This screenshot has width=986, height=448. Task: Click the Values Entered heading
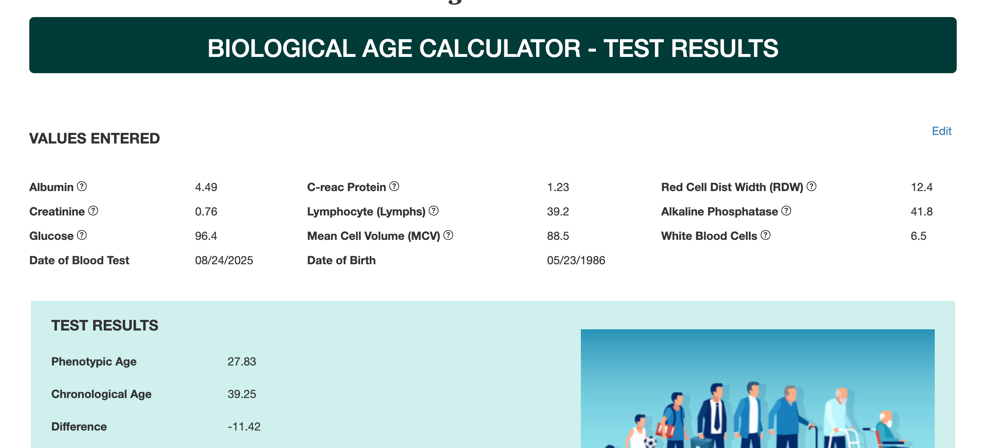[x=94, y=139]
